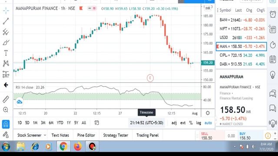Viewport: 278px width, 156px height.
Task: Open the Calendar panel icon
Action: point(273,59)
